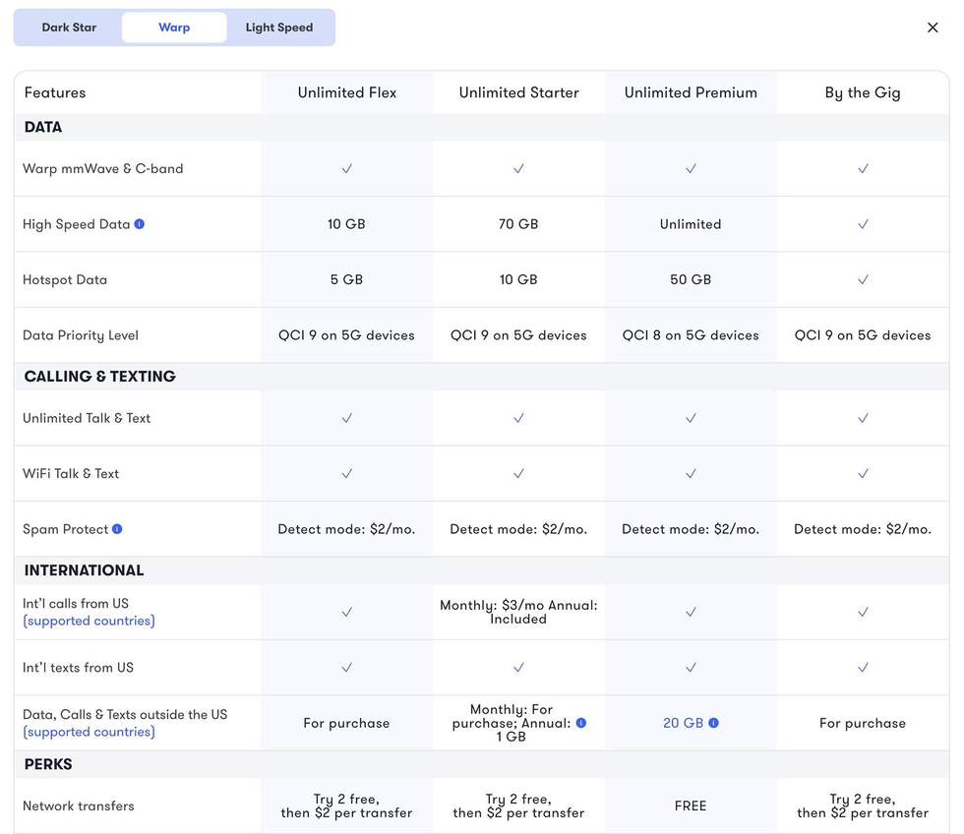Image resolution: width=964 pixels, height=834 pixels.
Task: Open supported countries link under Data, Calls & Texts
Action: [x=90, y=732]
